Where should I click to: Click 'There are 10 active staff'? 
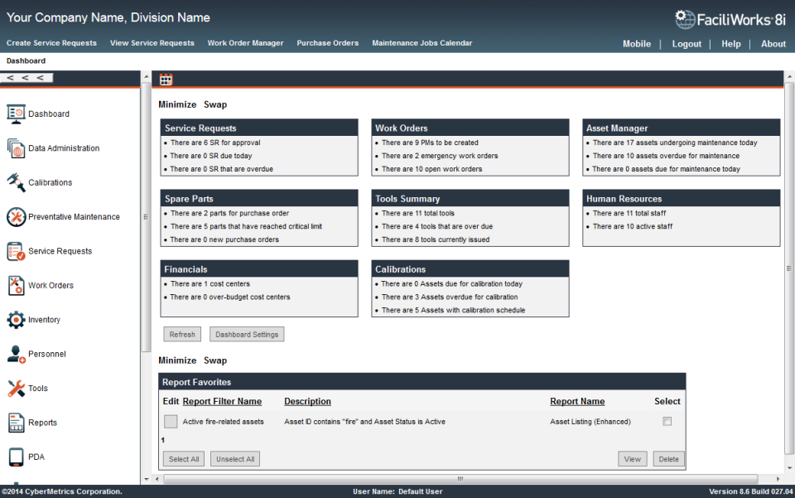632,227
